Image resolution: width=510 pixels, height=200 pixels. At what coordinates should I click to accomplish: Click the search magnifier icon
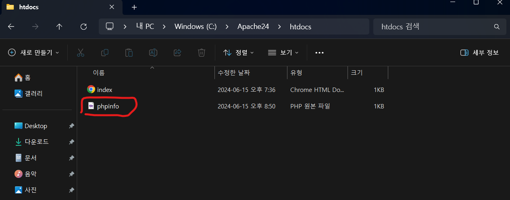point(497,27)
